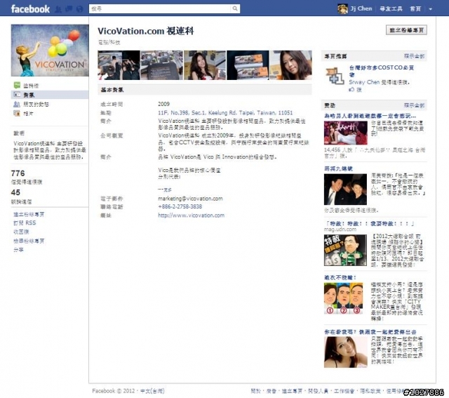
Task: Select the green Wall icon in sidebar
Action: (x=17, y=85)
